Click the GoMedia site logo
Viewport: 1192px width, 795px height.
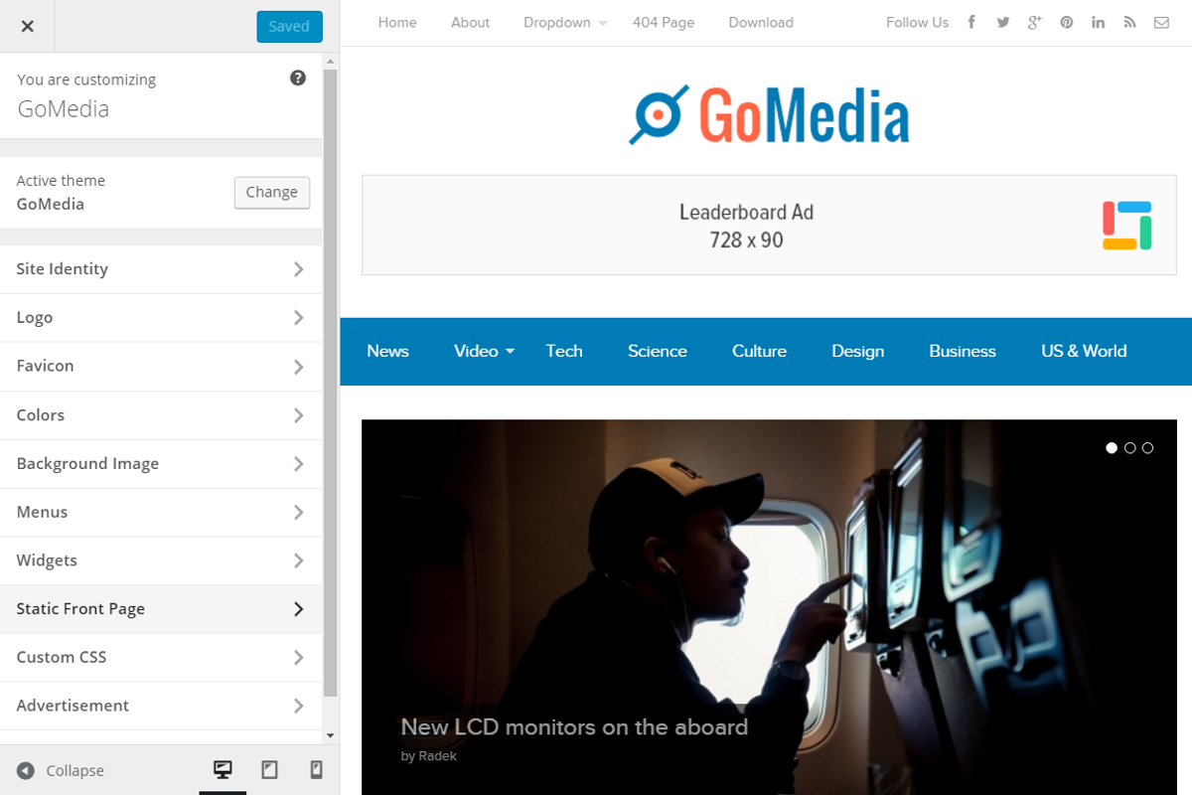[x=770, y=114]
